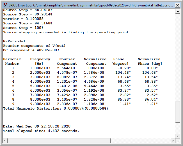The image size is (183, 146).
Task: Click normalized component 1.000e+00
Action: pos(94,68)
